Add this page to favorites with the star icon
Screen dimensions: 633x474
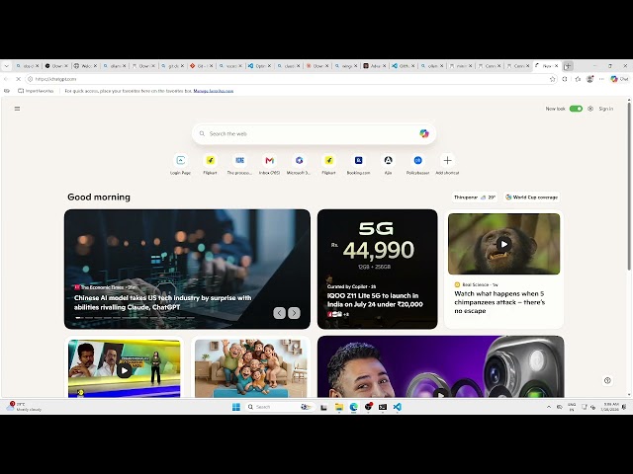coord(552,79)
